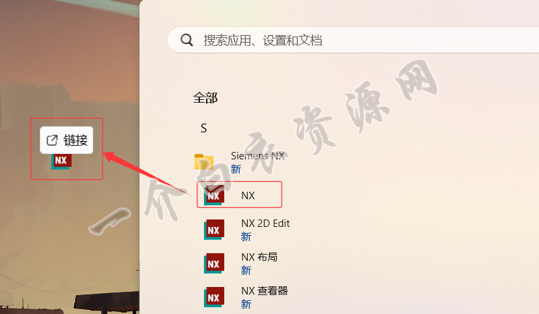539x314 pixels.
Task: Open the yellow Siemens NX folder icon
Action: (x=204, y=161)
